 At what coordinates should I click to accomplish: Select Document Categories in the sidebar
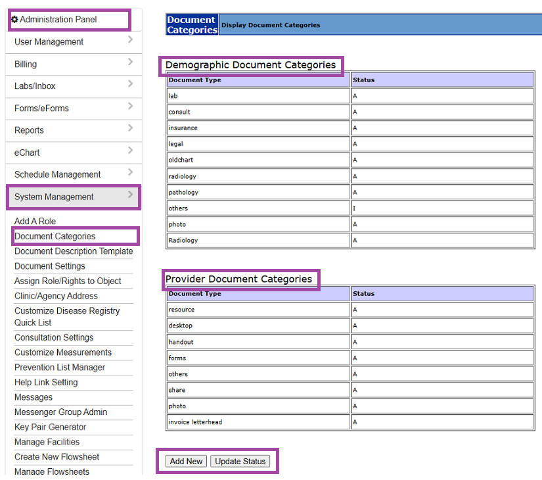click(x=56, y=235)
